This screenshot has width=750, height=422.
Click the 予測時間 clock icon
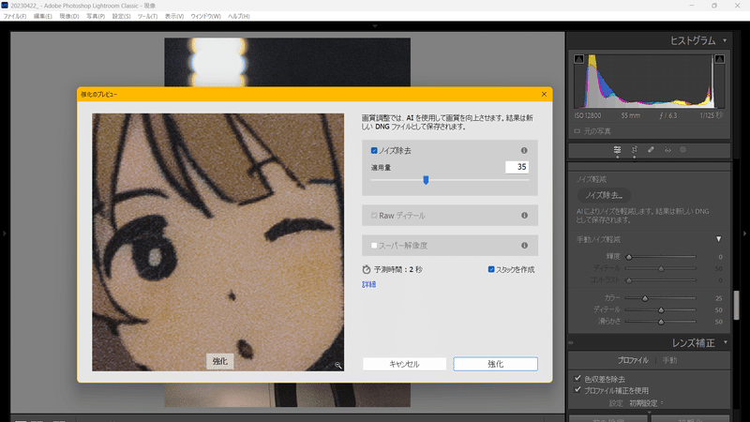[x=367, y=269]
